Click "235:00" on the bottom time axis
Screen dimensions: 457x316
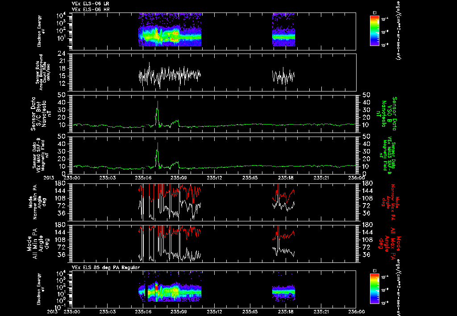tap(72, 312)
